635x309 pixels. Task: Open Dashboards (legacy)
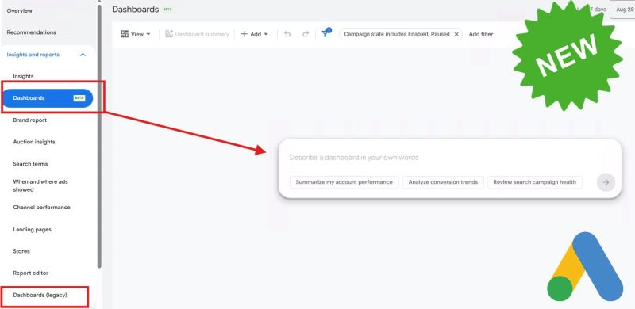click(x=40, y=295)
